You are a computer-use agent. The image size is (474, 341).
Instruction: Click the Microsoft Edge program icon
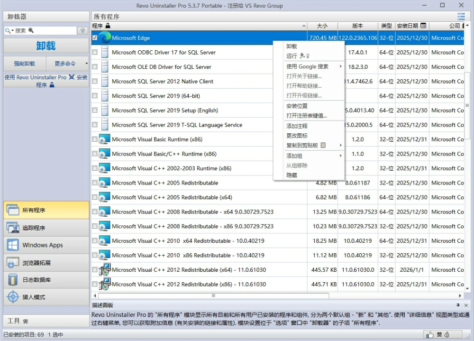[x=105, y=38]
